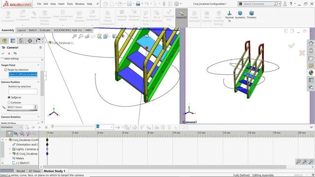This screenshot has width=315, height=177.
Task: Open the FeatureManager design tree tab icon
Action: click(x=4, y=41)
